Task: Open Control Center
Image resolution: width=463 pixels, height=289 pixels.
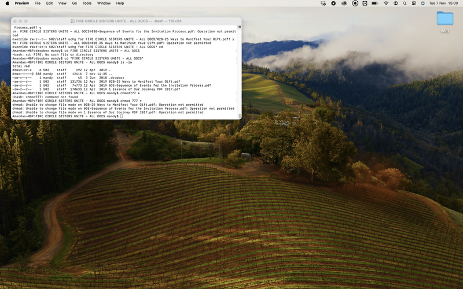Action: (413, 3)
